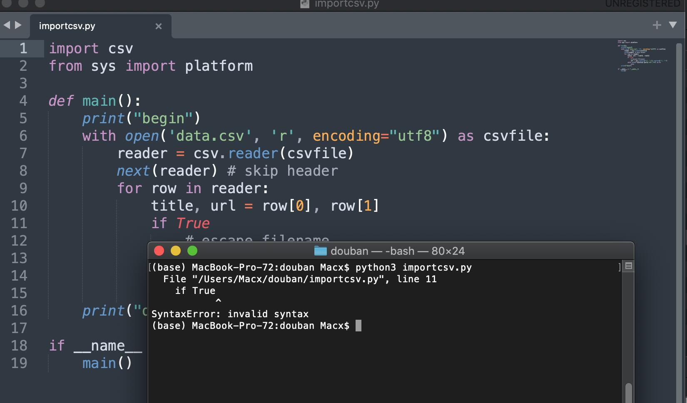Close the importcsv.py tab
This screenshot has height=403, width=687.
point(158,26)
